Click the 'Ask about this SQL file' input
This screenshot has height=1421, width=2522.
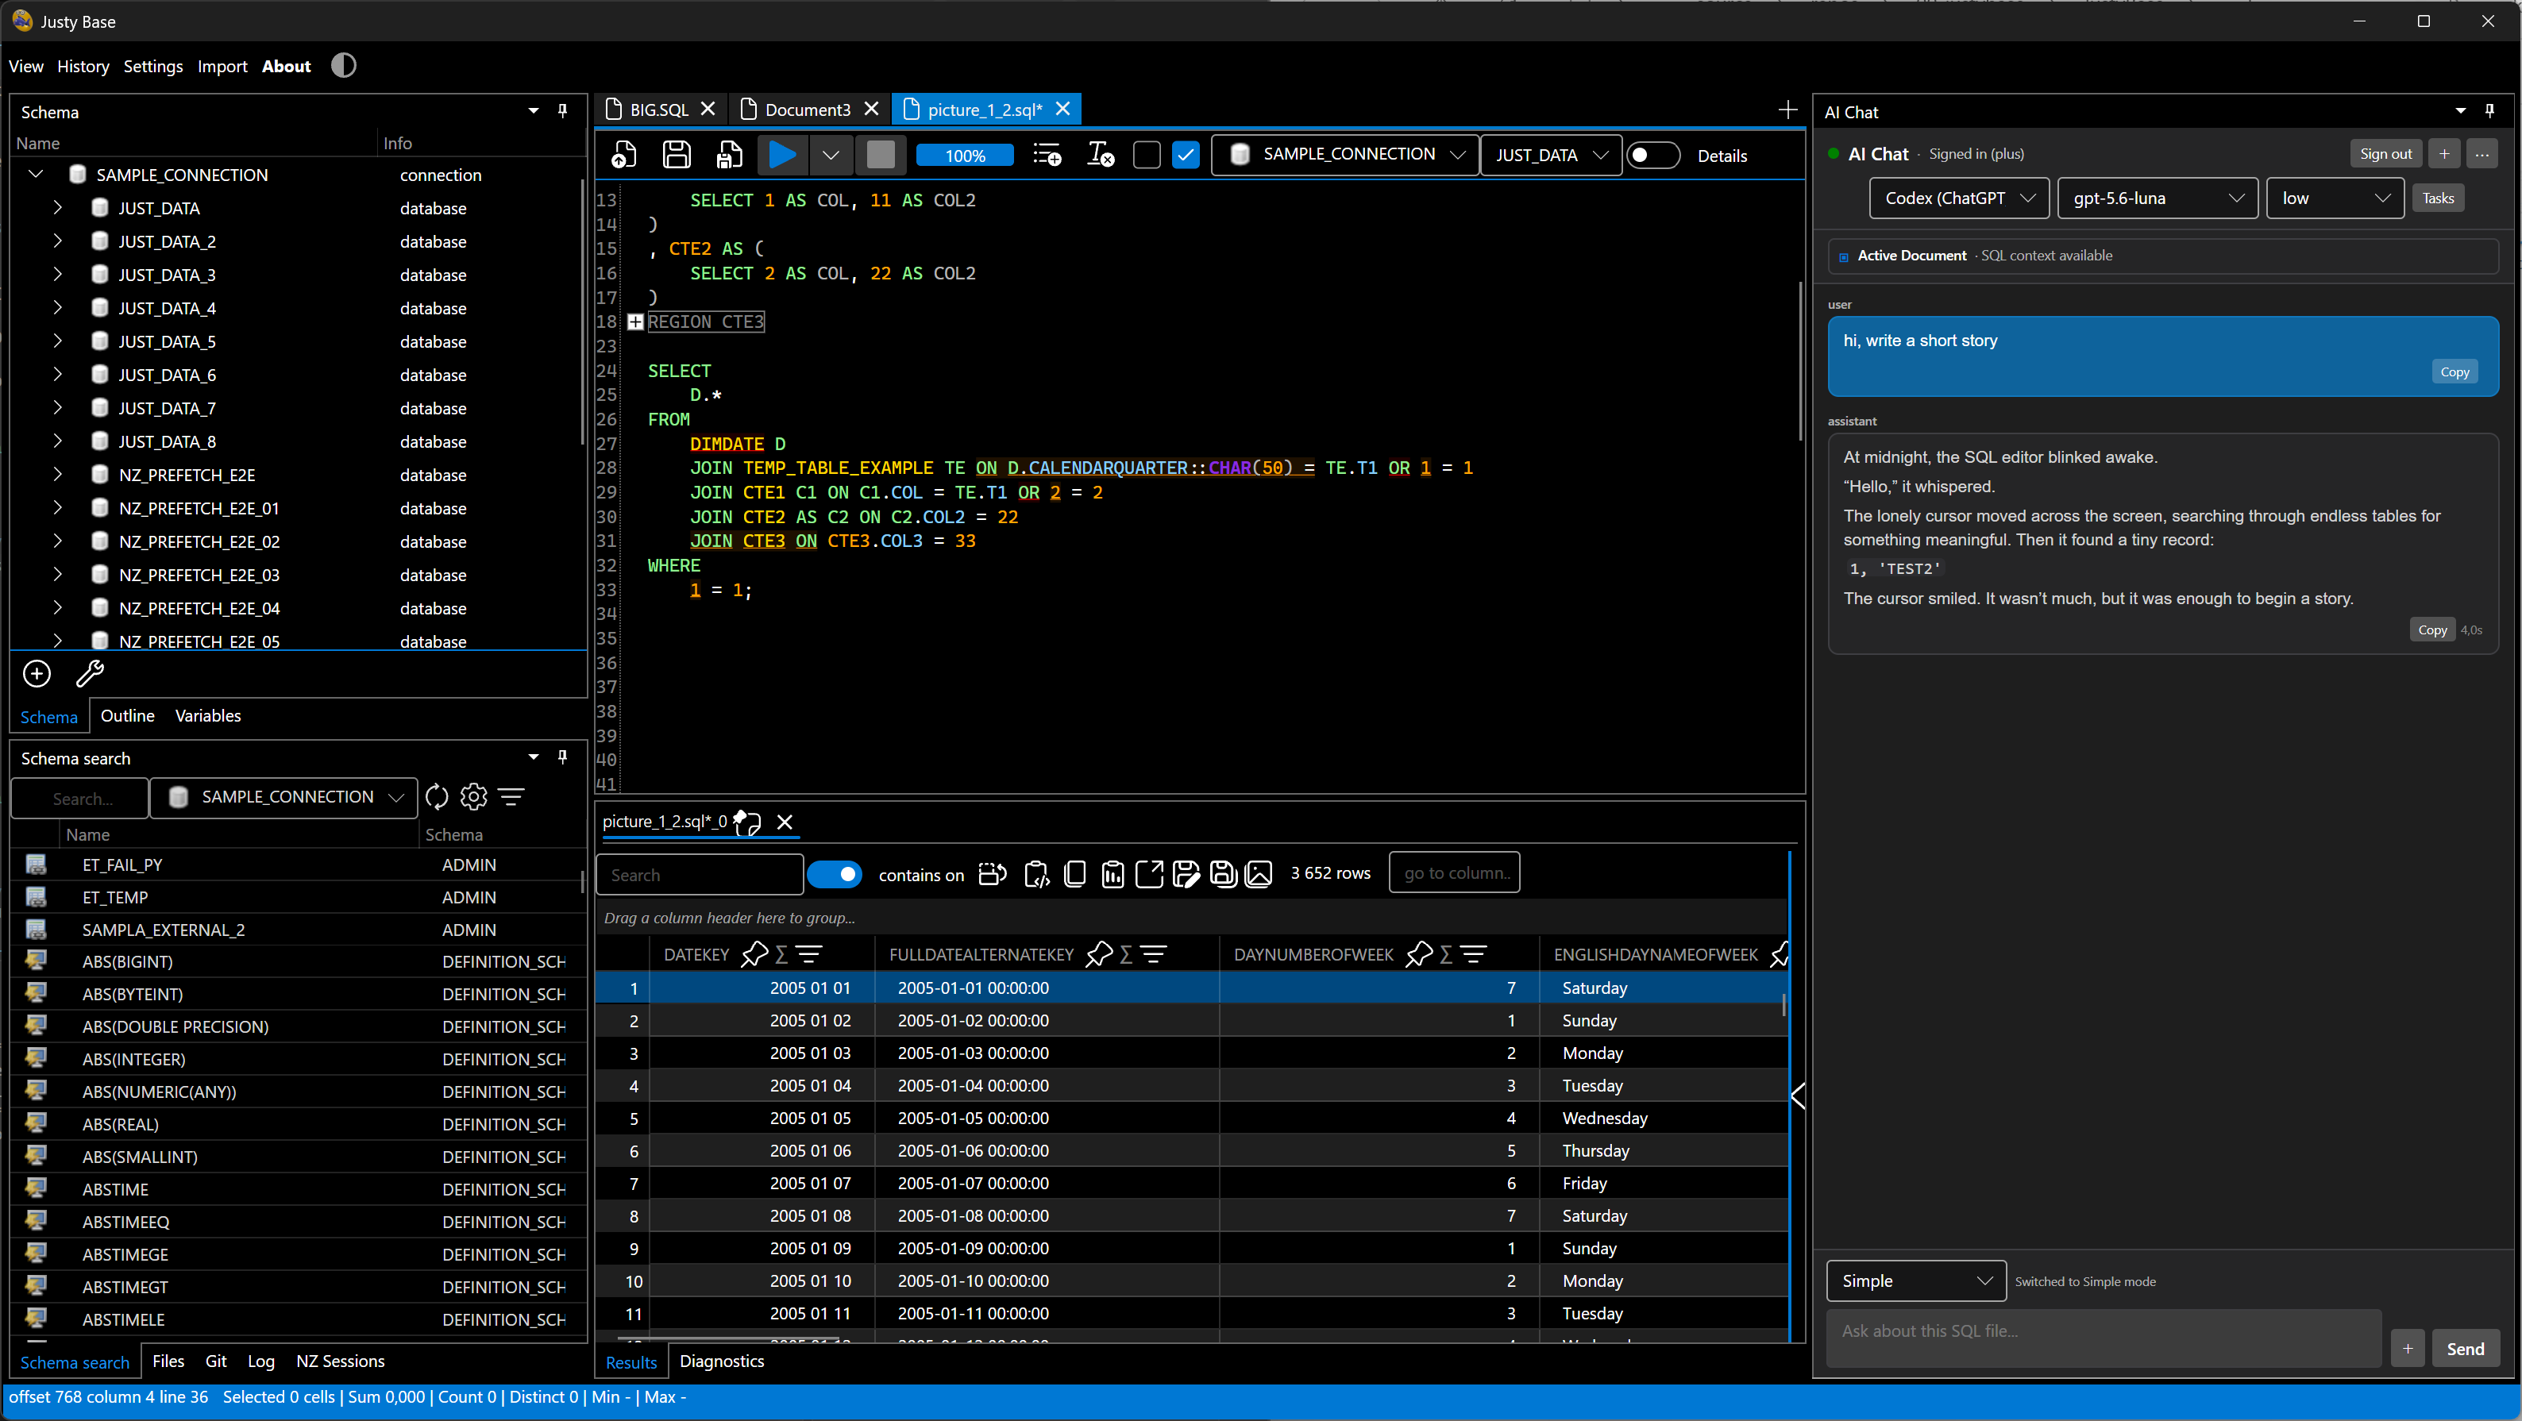pos(2104,1338)
